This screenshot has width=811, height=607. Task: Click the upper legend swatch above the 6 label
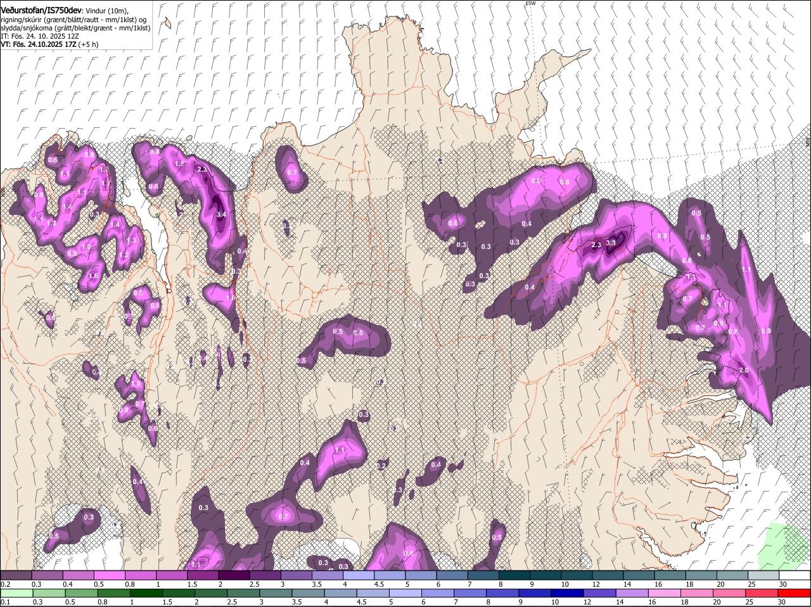tap(450, 575)
